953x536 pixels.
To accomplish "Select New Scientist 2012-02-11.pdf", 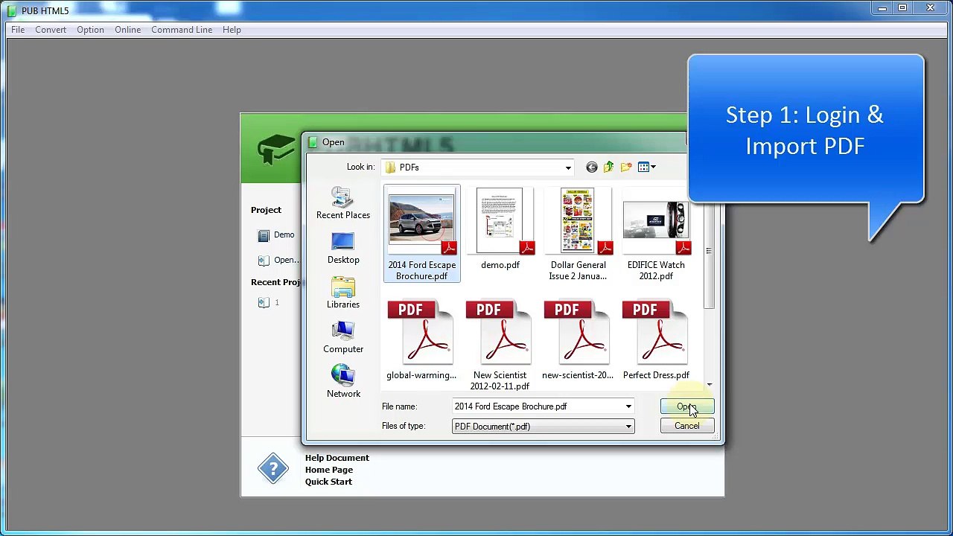I will tap(500, 345).
